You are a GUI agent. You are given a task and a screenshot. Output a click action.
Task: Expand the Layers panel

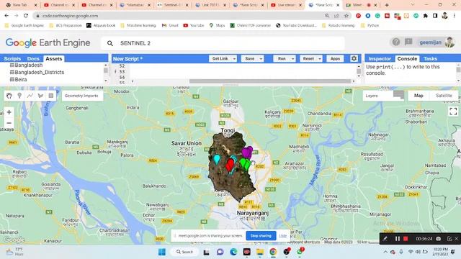pos(384,96)
